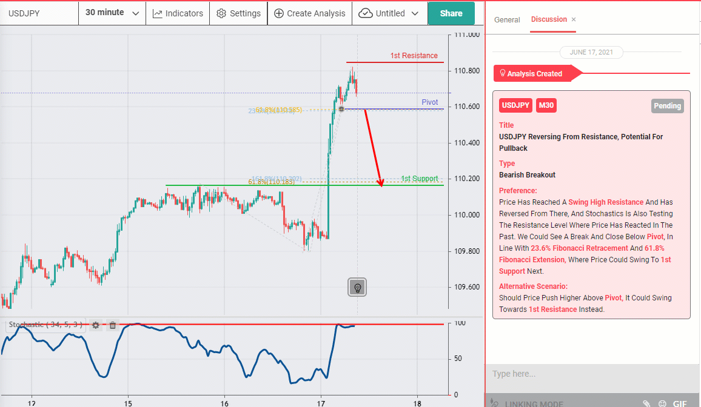This screenshot has width=701, height=407.
Task: Open the Indicators chart icon
Action: 158,13
